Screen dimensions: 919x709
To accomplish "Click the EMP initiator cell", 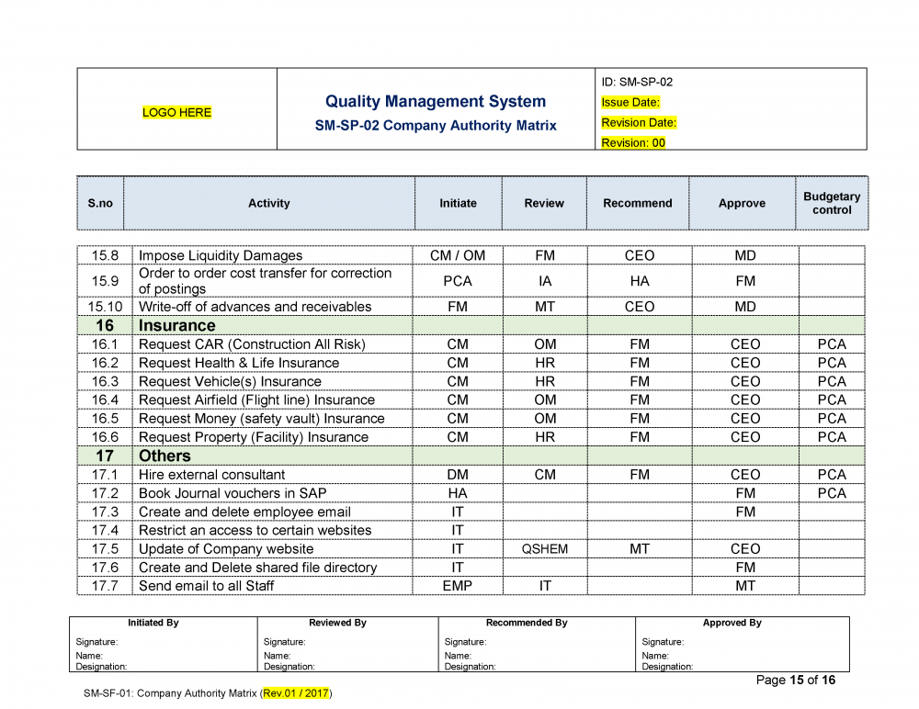I will (457, 586).
